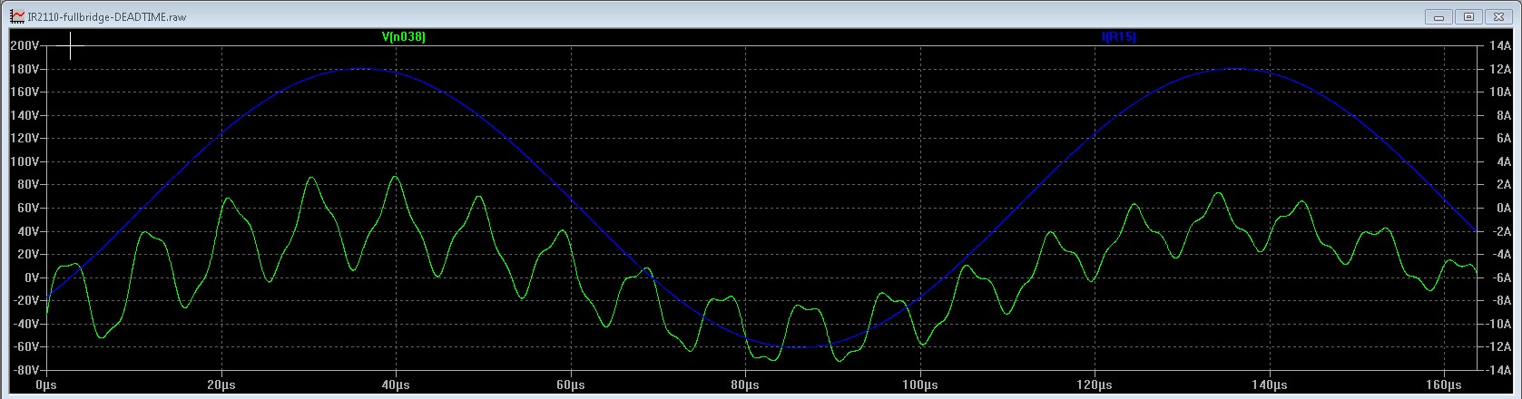Click the -6A label on the current axis
The width and height of the screenshot is (1522, 399).
click(1500, 277)
